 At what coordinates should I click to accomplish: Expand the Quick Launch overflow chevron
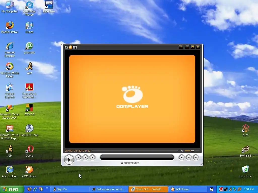47,188
